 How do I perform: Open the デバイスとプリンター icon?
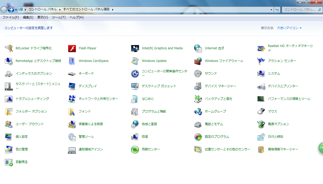click(x=261, y=86)
